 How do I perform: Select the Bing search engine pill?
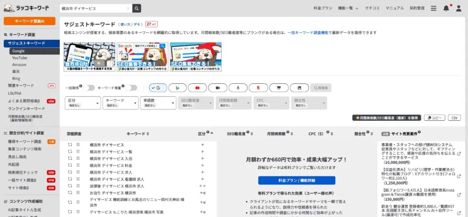click(177, 88)
